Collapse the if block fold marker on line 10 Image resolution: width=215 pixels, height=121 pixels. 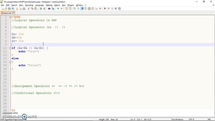pyautogui.click(x=10, y=48)
